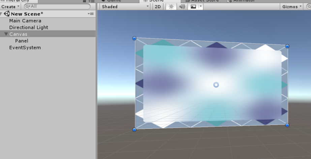Select the Panel child object
311x159 pixels.
click(22, 41)
